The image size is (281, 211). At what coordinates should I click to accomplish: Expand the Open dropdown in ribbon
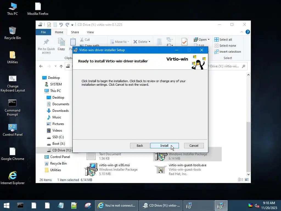click(x=209, y=40)
